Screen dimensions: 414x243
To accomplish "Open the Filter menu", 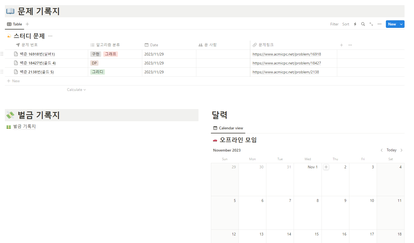I will [334, 24].
